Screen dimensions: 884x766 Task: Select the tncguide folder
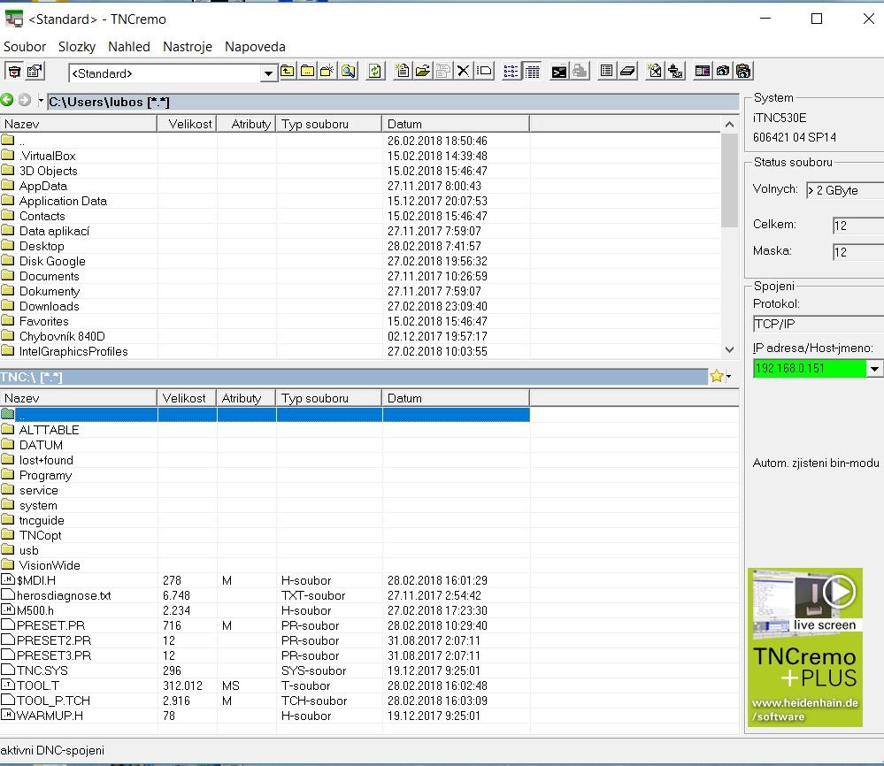pyautogui.click(x=42, y=520)
